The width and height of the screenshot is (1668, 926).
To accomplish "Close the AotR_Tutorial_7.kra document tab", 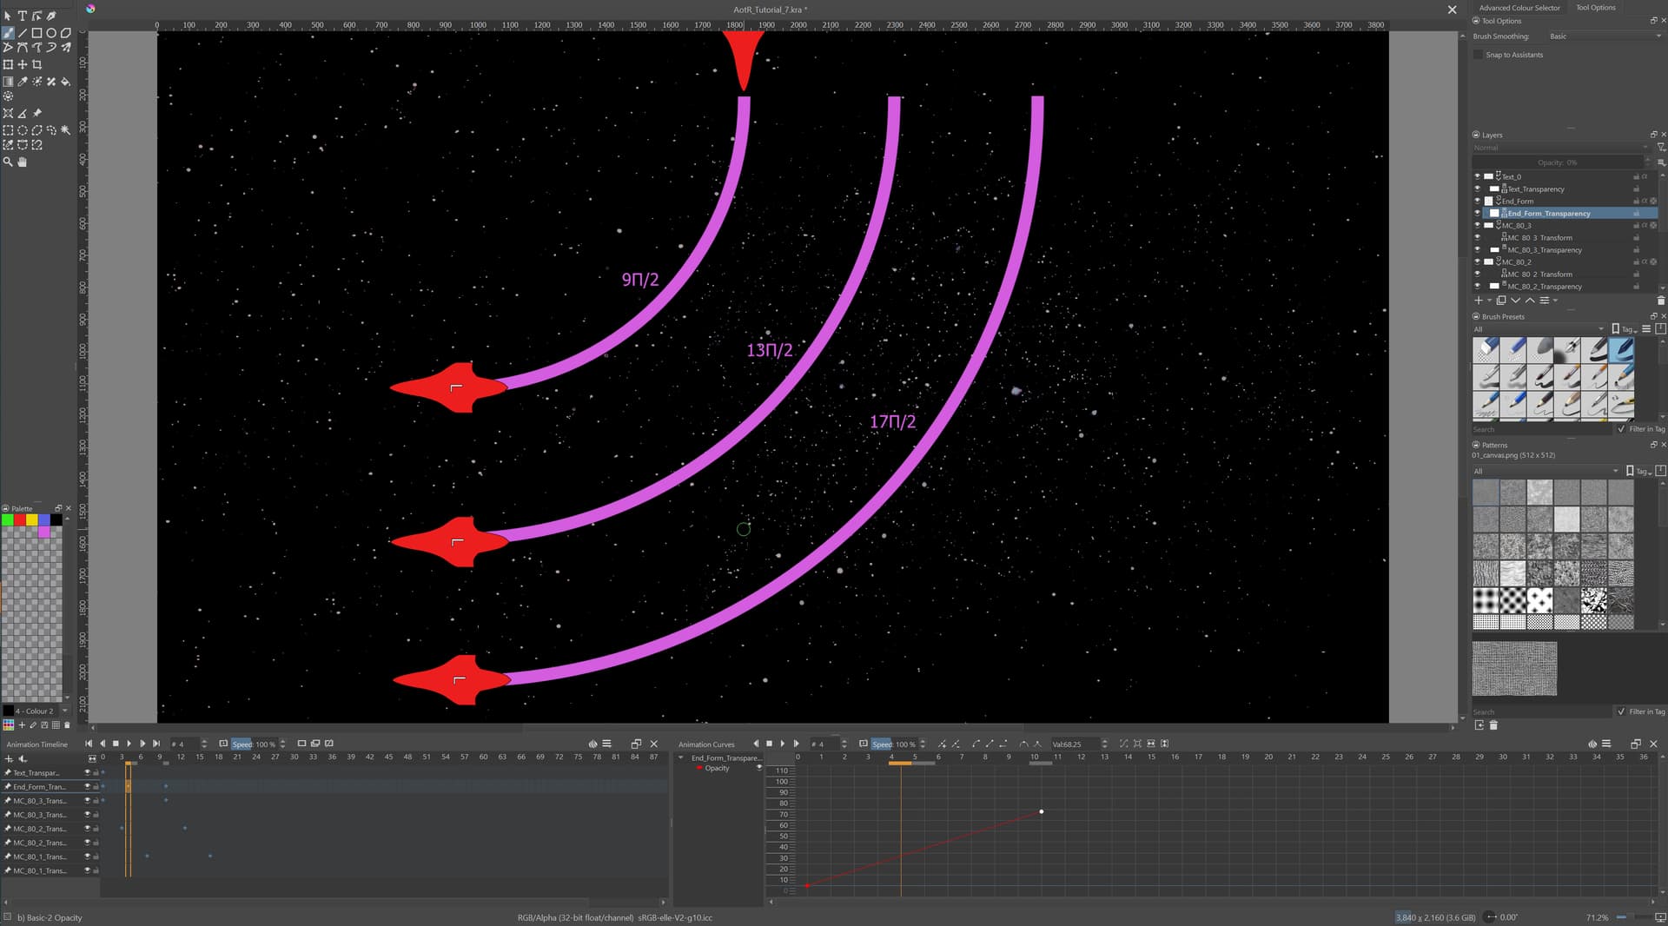I will (1452, 10).
